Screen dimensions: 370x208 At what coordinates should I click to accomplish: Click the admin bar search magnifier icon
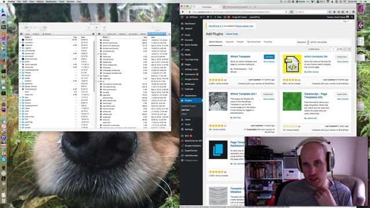(x=352, y=17)
